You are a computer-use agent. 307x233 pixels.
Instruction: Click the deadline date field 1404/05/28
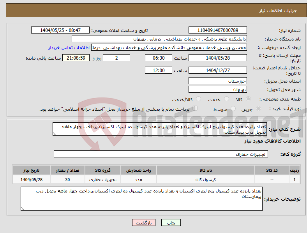coord(217,58)
